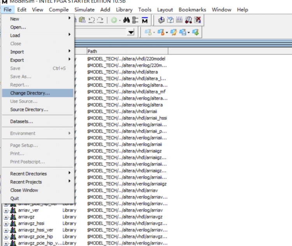Choose Quit from File menu
The image size is (292, 246).
(x=38, y=199)
